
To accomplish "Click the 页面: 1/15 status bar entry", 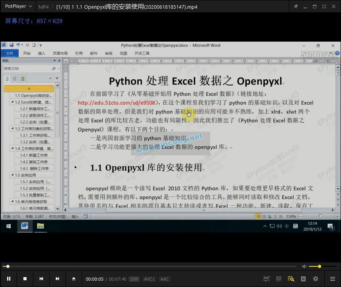I will pos(11,216).
